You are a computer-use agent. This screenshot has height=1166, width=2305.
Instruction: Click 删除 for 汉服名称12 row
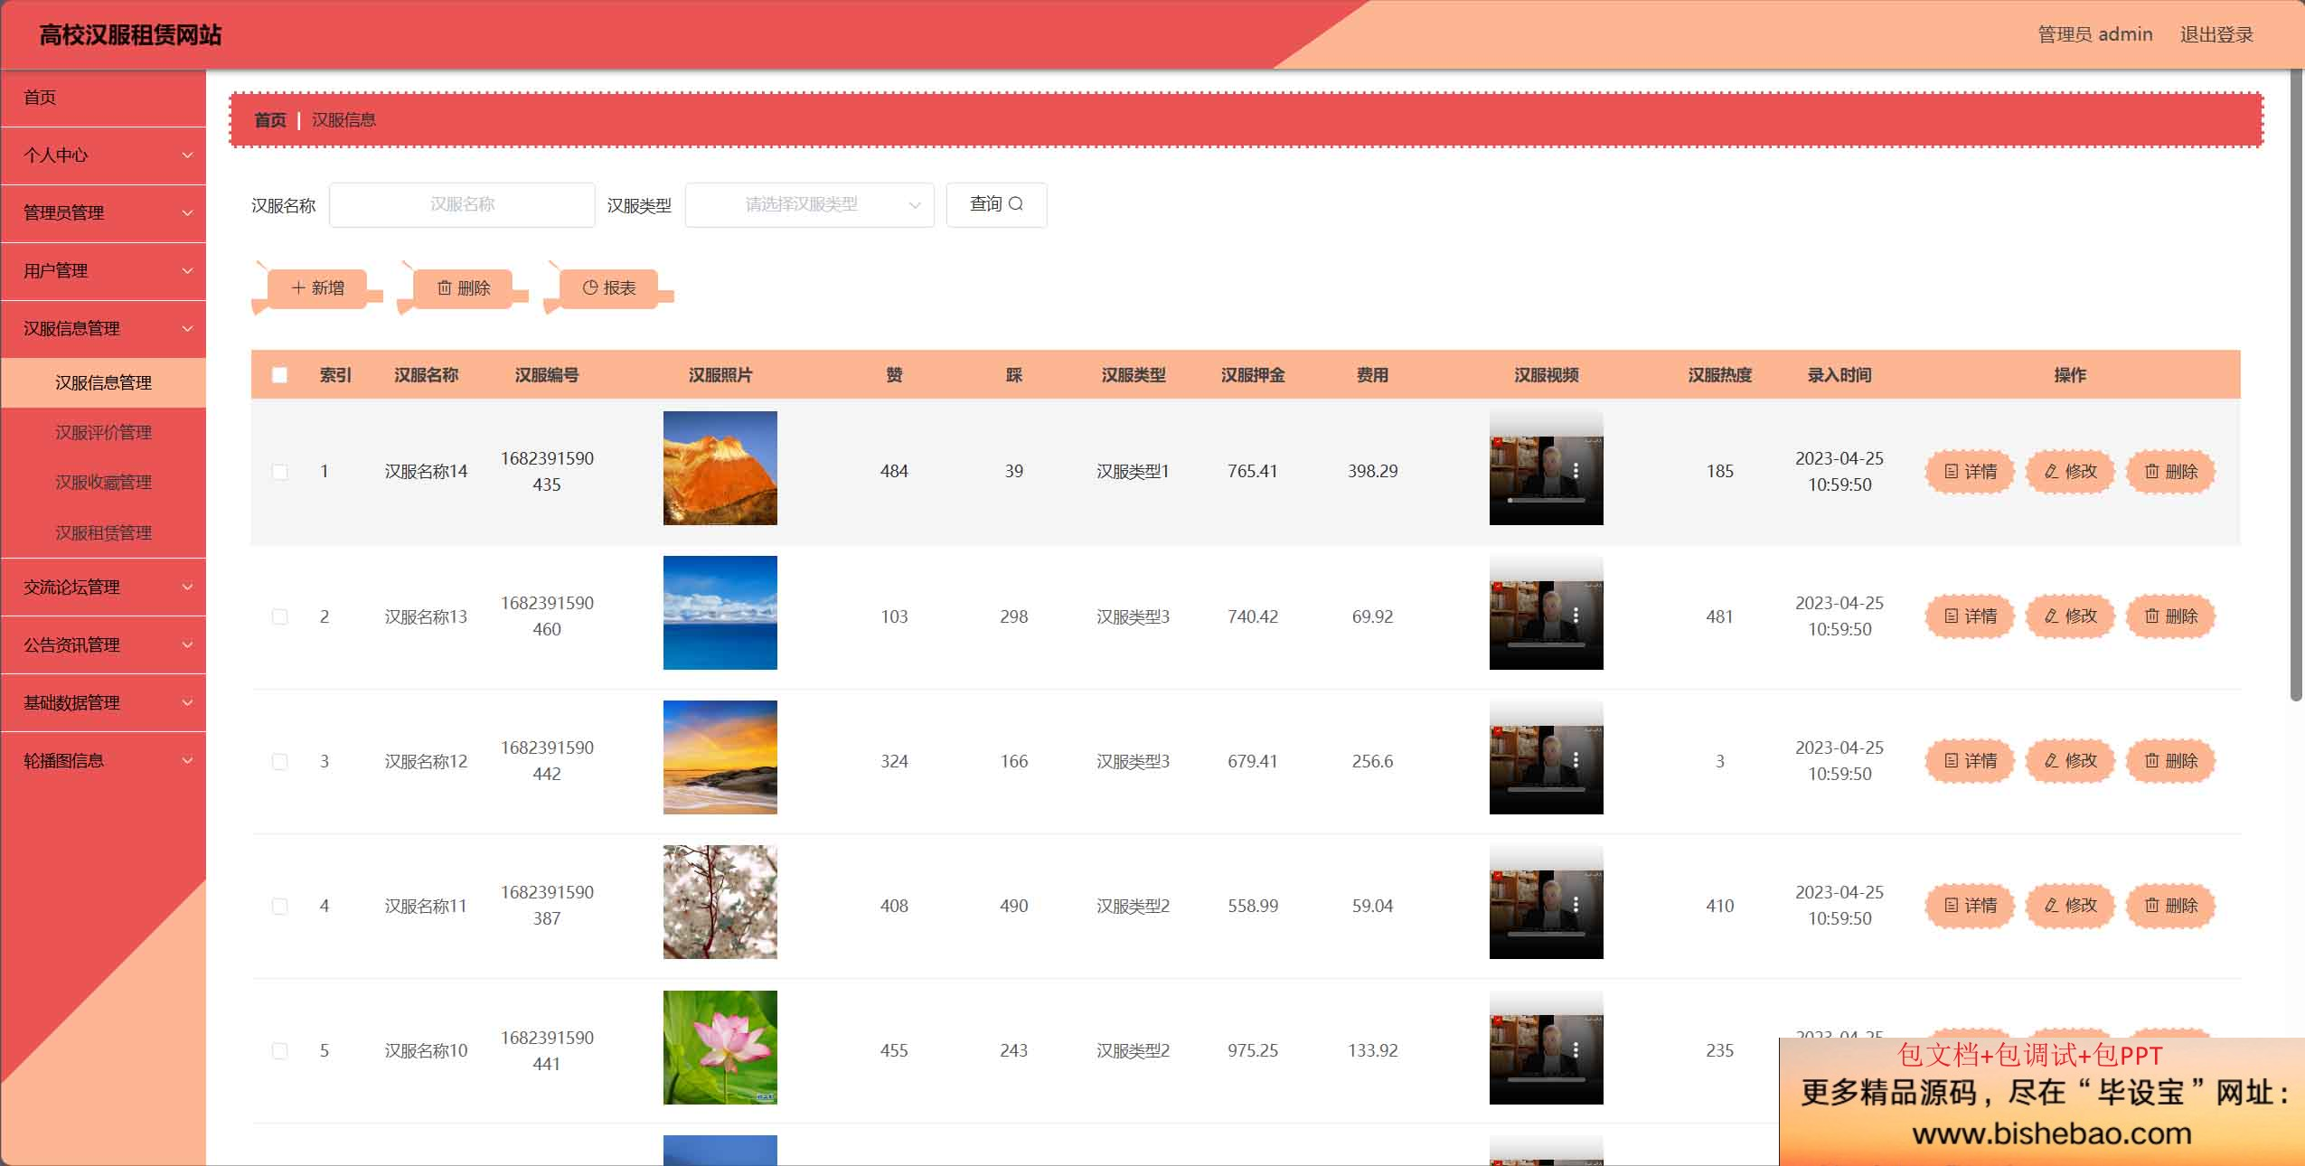(x=2170, y=761)
